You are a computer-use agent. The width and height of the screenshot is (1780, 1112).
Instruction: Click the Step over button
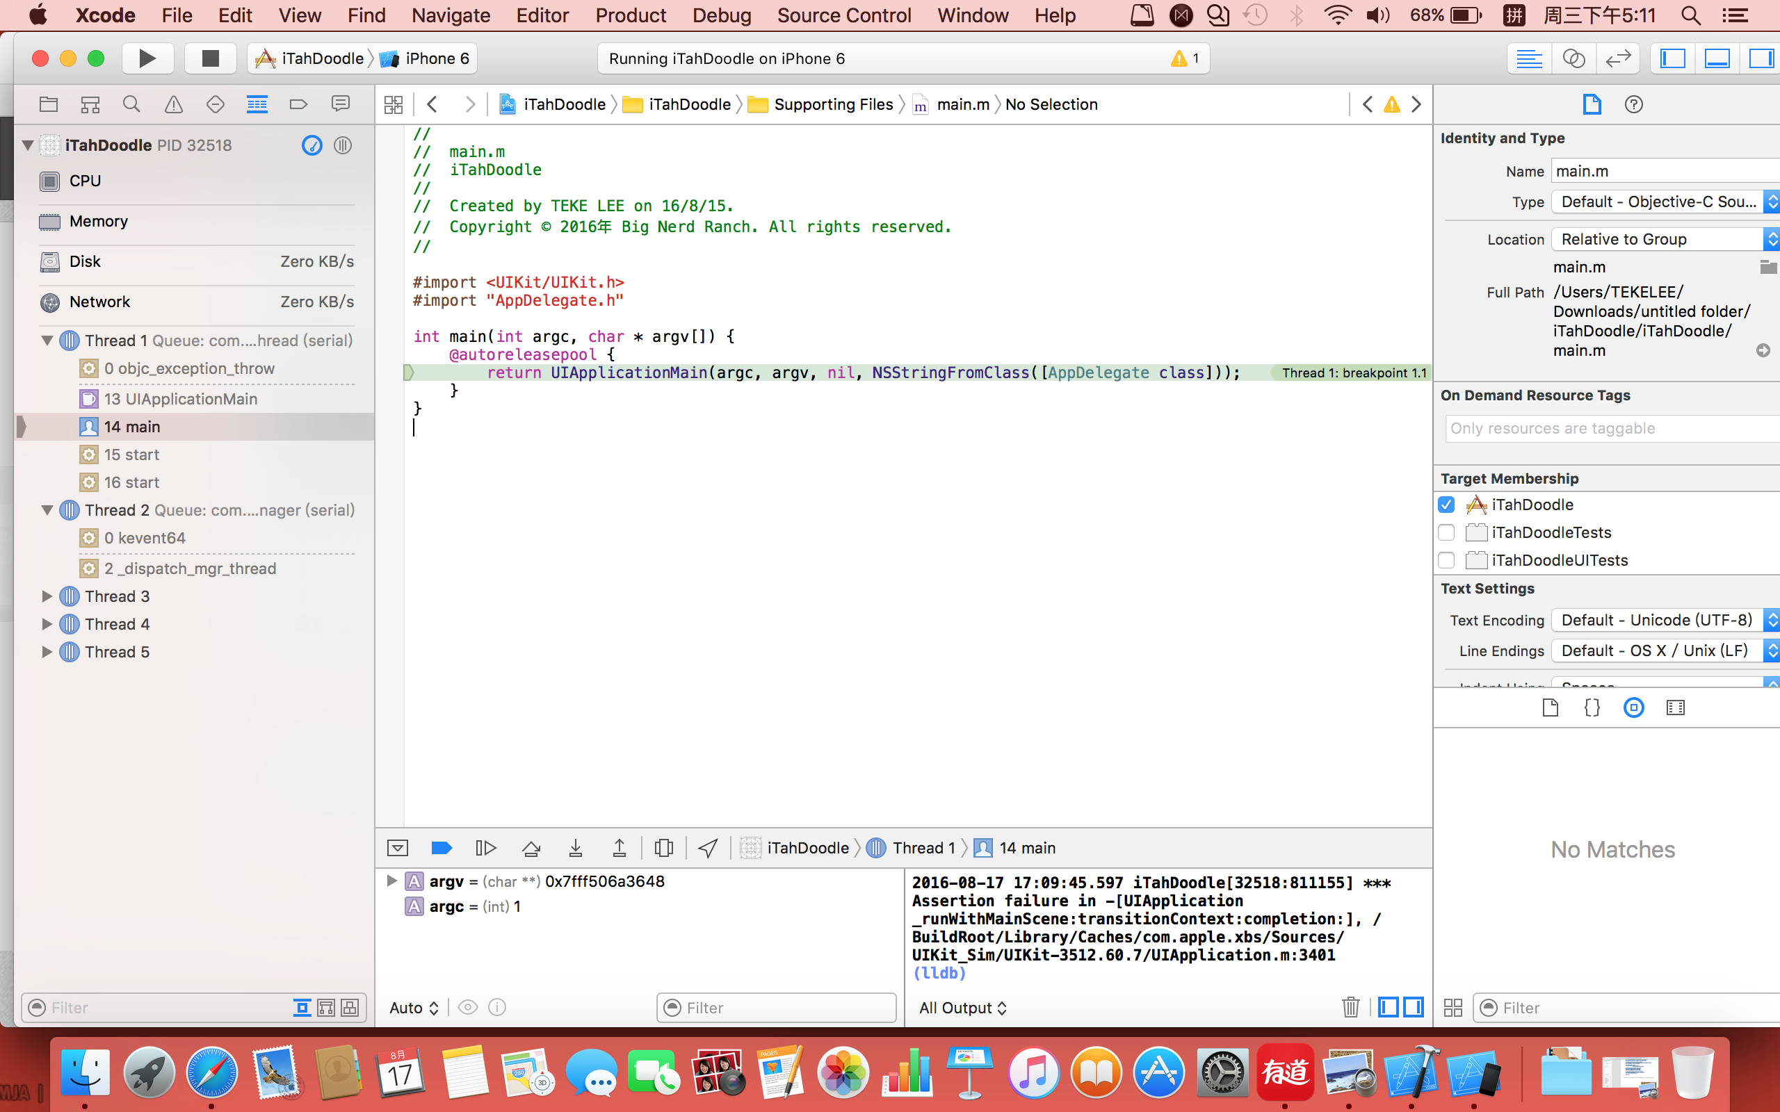tap(531, 848)
